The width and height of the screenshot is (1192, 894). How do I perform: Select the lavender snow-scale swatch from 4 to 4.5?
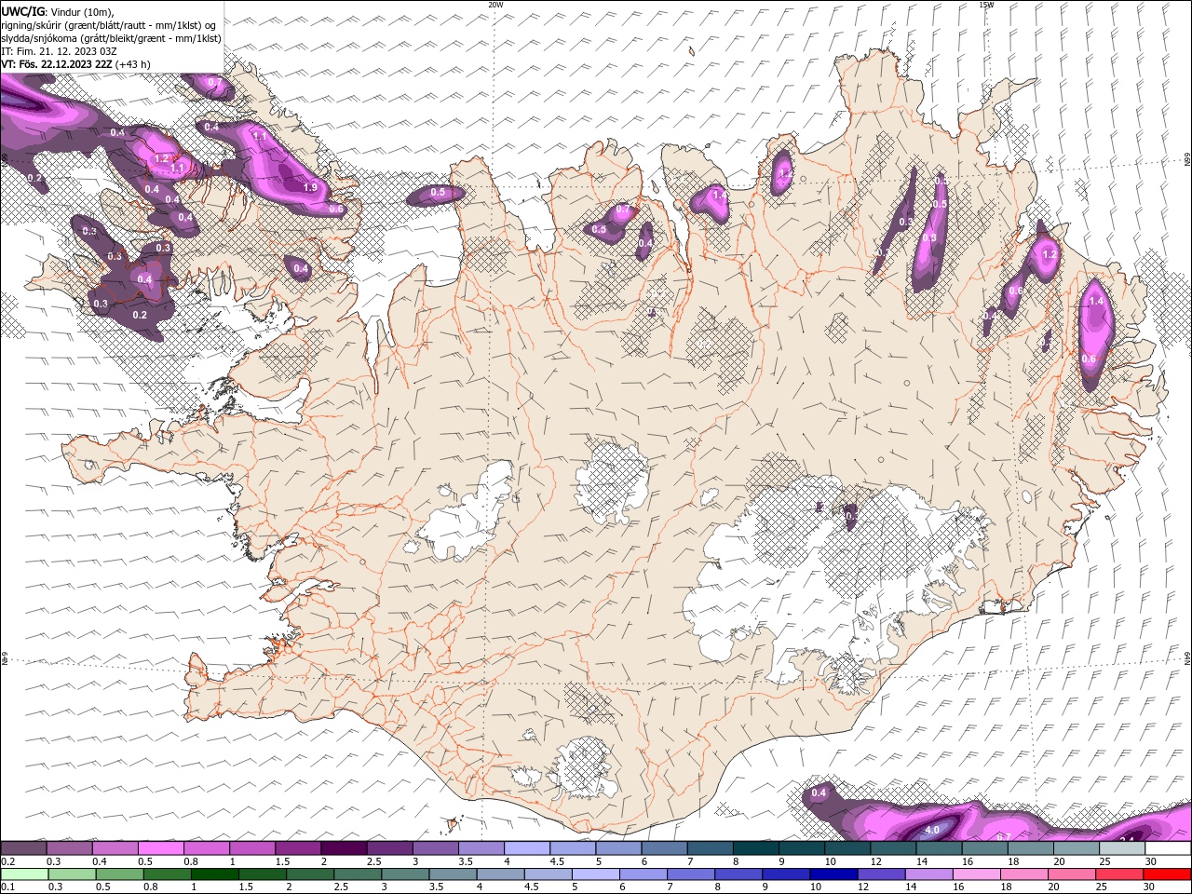[527, 848]
